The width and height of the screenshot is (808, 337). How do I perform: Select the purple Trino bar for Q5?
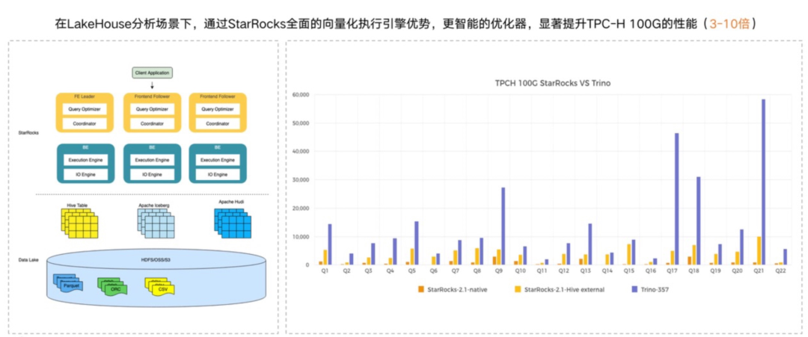(x=417, y=244)
